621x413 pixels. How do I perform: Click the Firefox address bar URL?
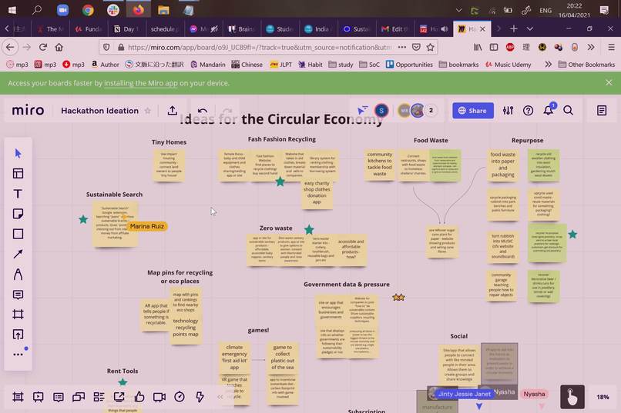[x=260, y=47]
